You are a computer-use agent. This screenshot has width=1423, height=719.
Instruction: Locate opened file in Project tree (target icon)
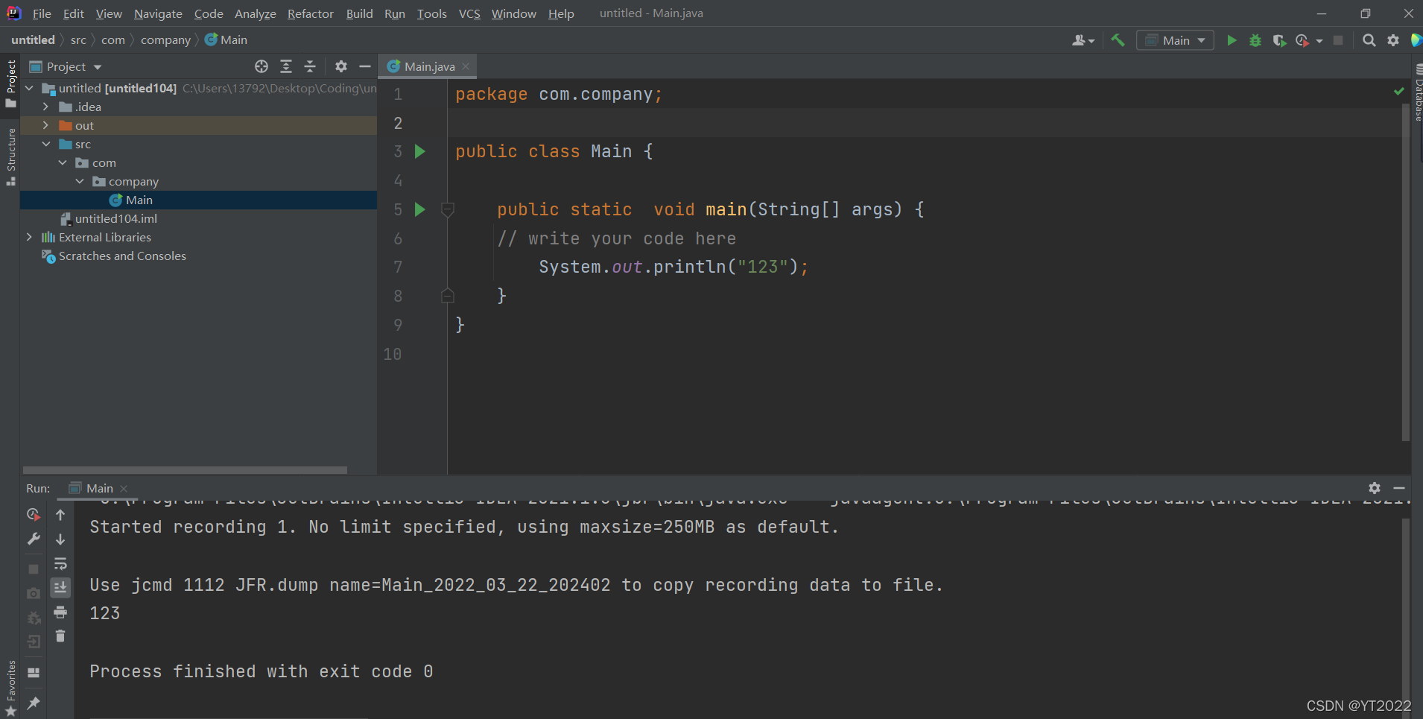point(262,66)
